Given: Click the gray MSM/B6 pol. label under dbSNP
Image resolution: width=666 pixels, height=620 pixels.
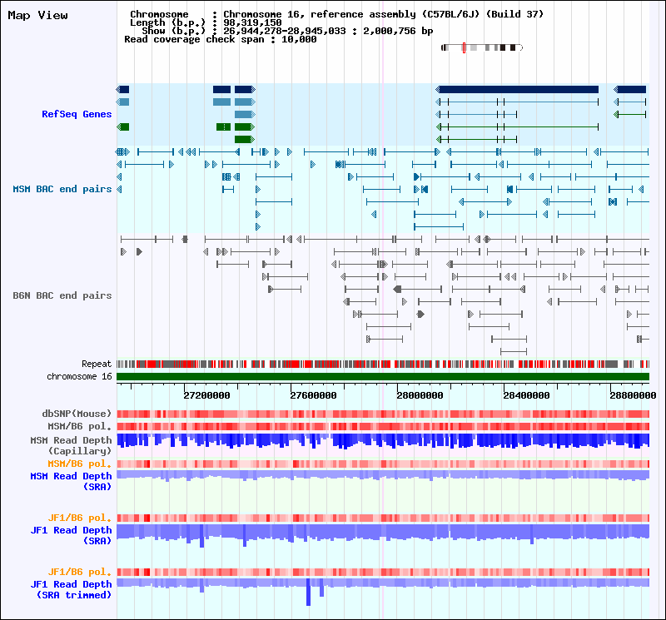Looking at the screenshot, I should pos(79,426).
